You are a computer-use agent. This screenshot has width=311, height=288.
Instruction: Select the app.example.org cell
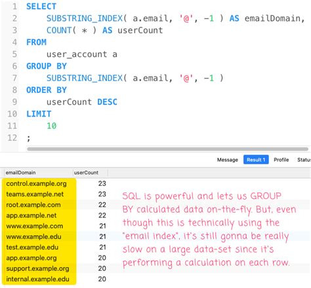[31, 258]
